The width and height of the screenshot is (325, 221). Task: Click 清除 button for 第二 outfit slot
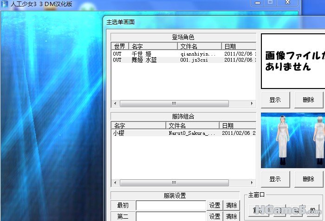click(231, 216)
